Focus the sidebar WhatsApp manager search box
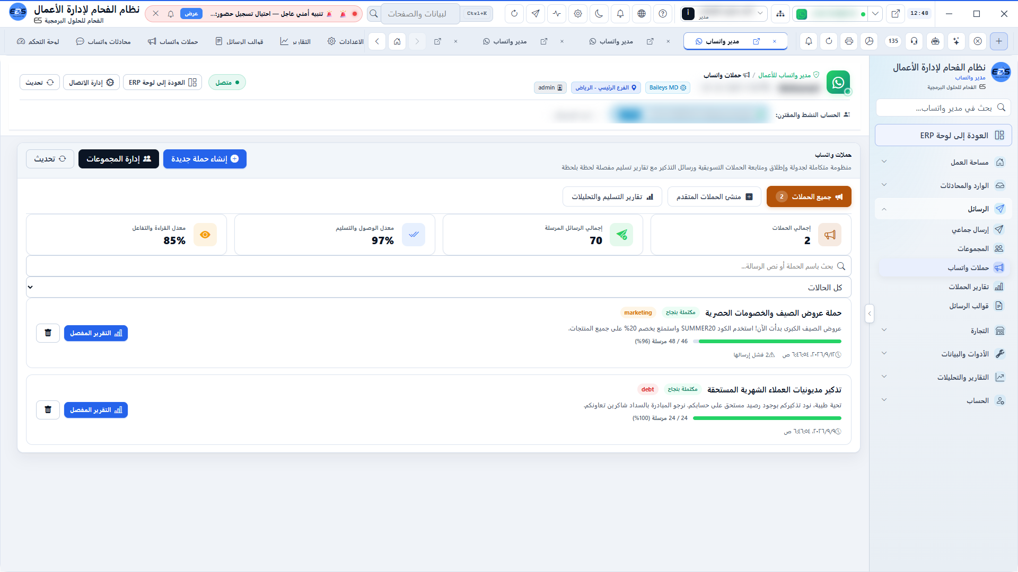Screen dimensions: 1018x572 pos(943,108)
